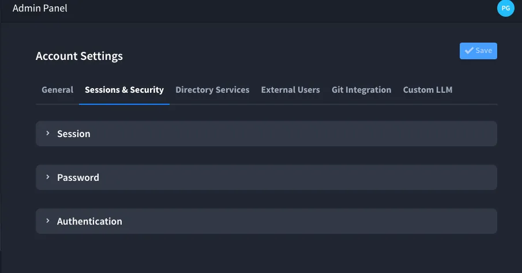Click the Authentication section title

[89, 221]
